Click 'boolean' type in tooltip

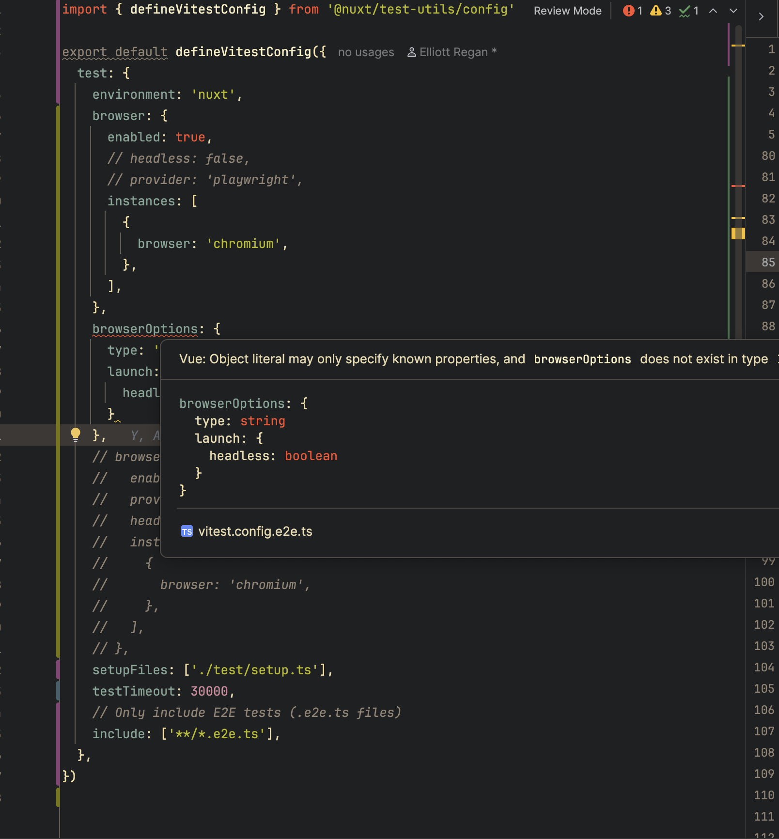pos(311,456)
